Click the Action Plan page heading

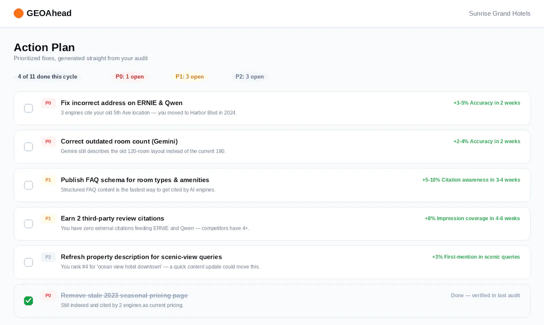click(44, 47)
